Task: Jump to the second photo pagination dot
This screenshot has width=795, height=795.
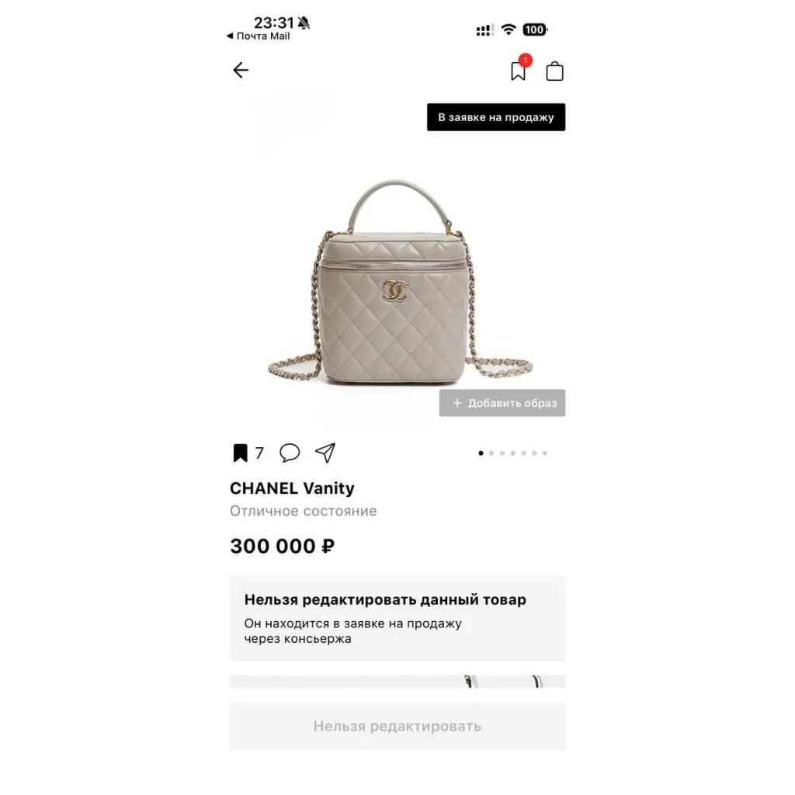Action: click(491, 453)
